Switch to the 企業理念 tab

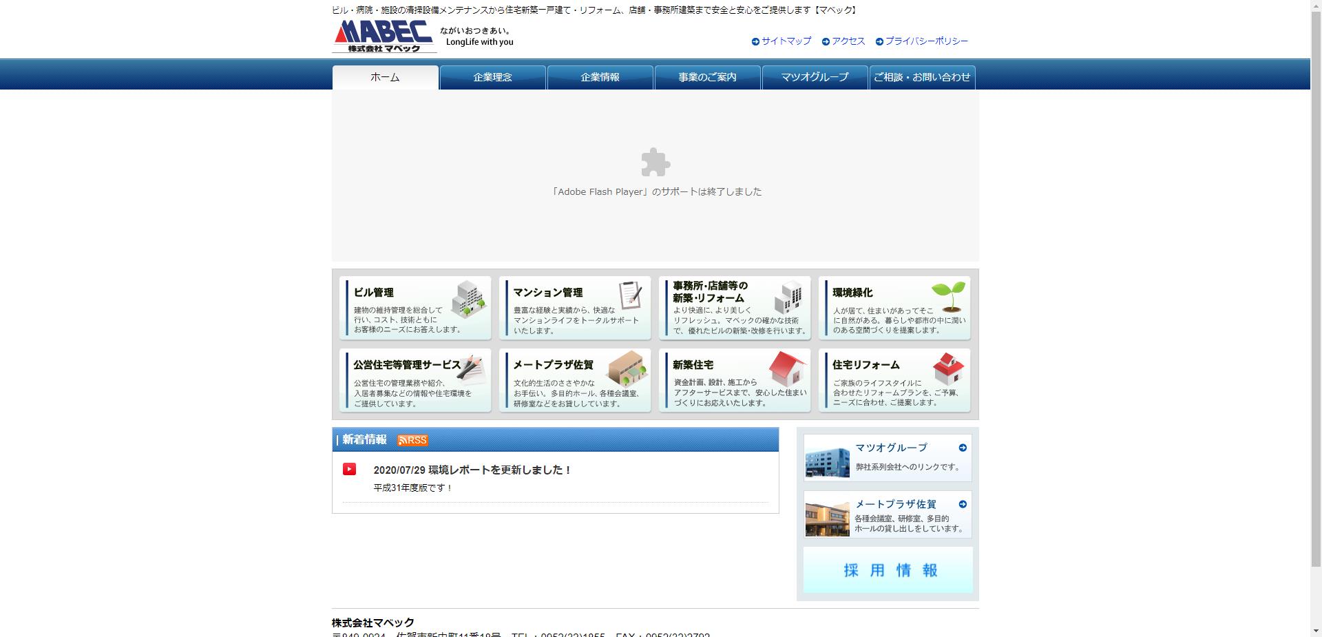point(492,77)
